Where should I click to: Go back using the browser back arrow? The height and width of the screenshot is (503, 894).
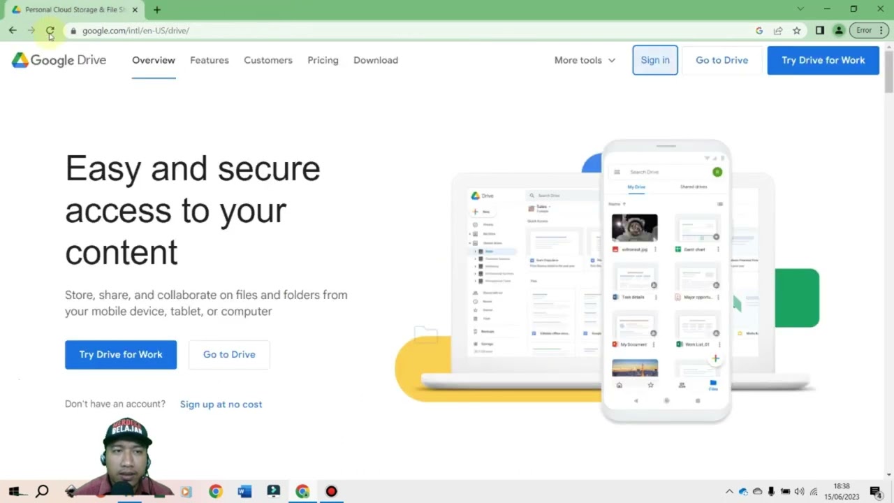(x=13, y=31)
